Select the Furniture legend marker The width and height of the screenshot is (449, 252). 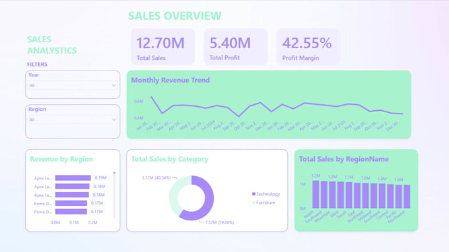(254, 203)
